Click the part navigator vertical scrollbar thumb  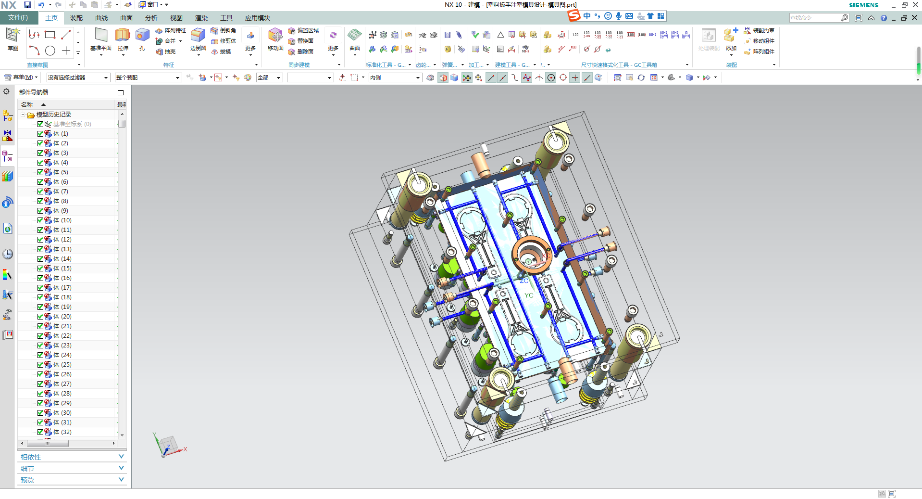pos(122,124)
